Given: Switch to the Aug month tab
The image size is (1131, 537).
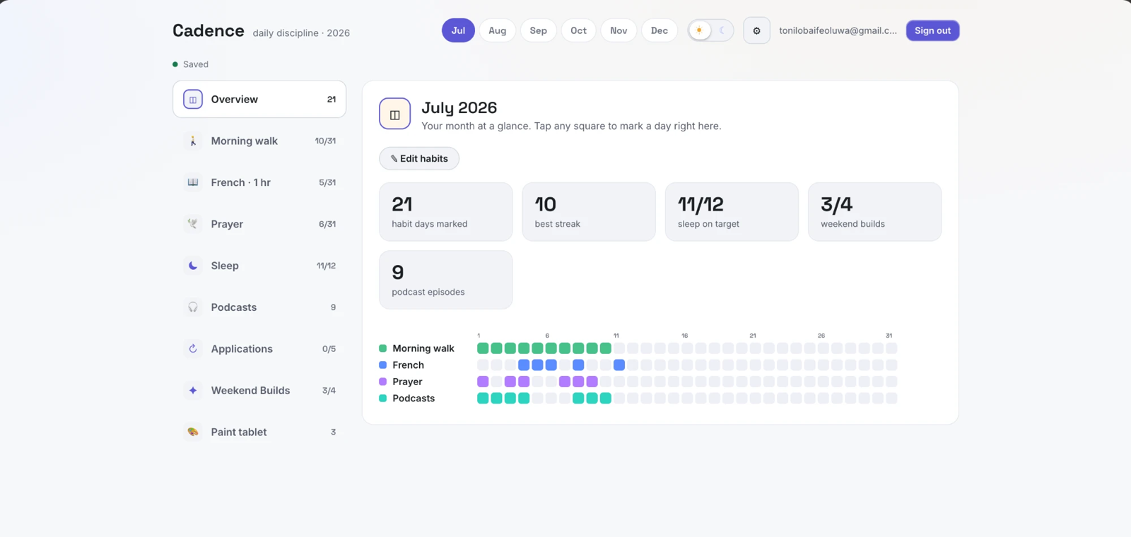Looking at the screenshot, I should (498, 30).
